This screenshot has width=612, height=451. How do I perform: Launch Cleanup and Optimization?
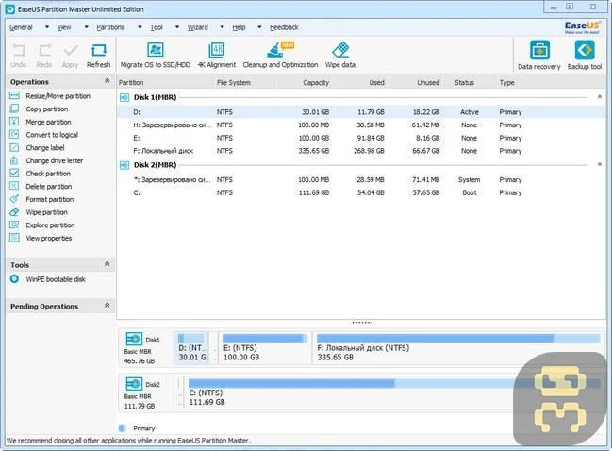coord(280,50)
